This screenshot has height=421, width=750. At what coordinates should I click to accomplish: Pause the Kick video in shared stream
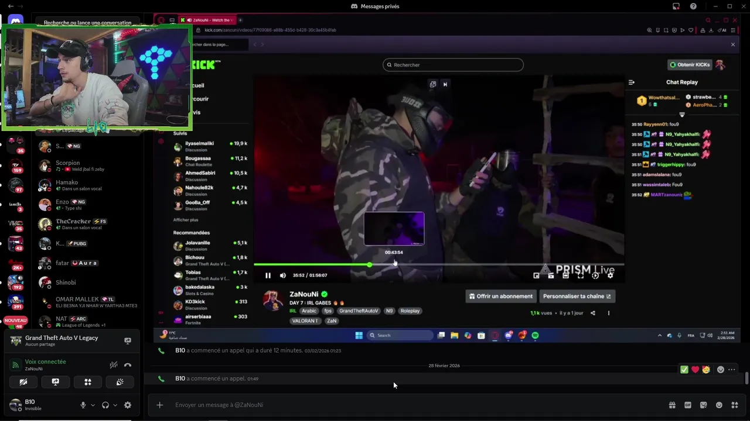point(268,275)
